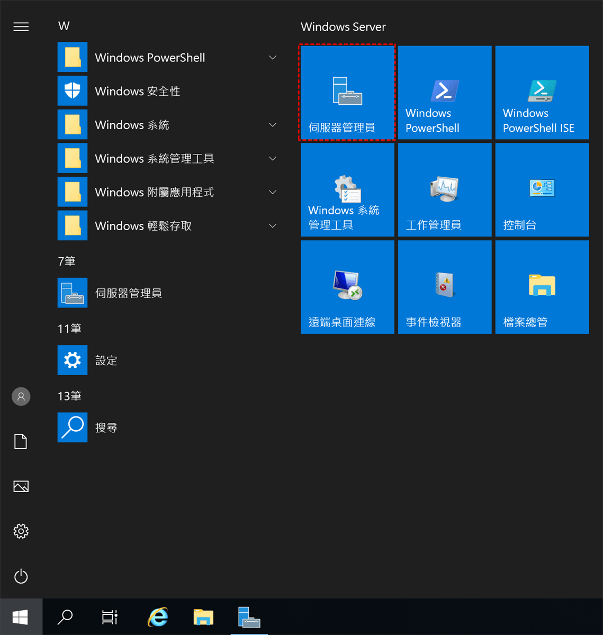Image resolution: width=603 pixels, height=635 pixels.
Task: Open Internet Explorer from the taskbar
Action: pyautogui.click(x=158, y=617)
